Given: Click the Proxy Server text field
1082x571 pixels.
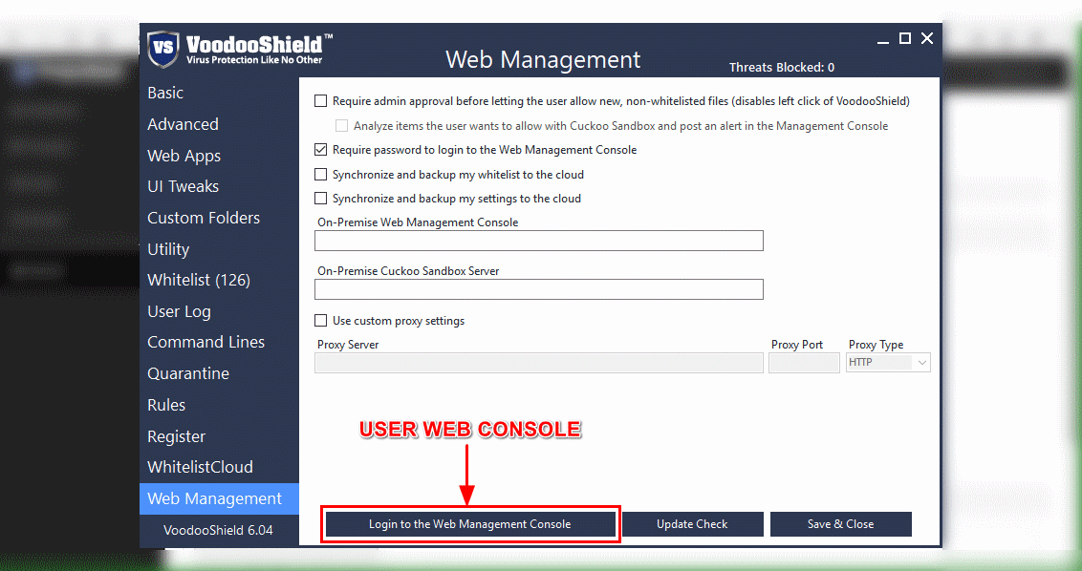Looking at the screenshot, I should (x=539, y=363).
